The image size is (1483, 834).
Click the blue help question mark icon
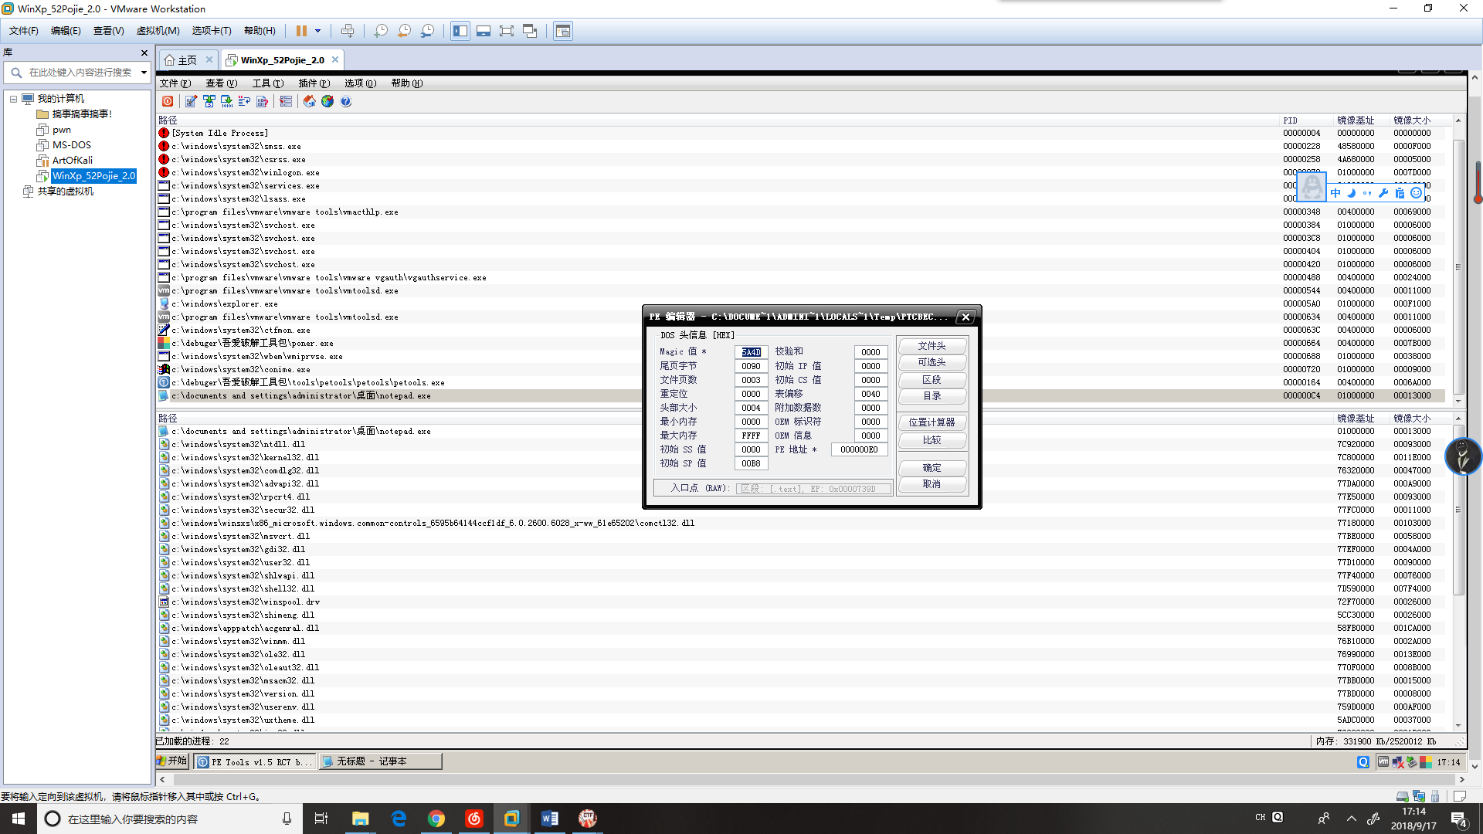click(346, 101)
